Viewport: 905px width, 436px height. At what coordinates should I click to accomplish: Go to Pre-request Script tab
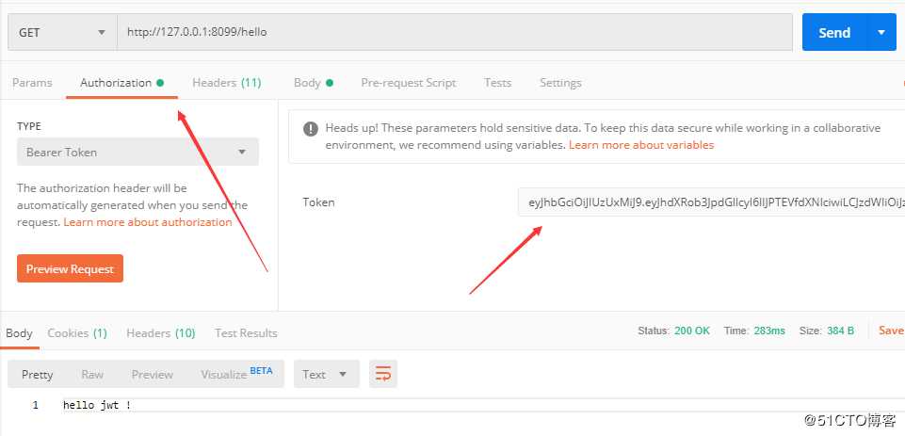coord(409,83)
